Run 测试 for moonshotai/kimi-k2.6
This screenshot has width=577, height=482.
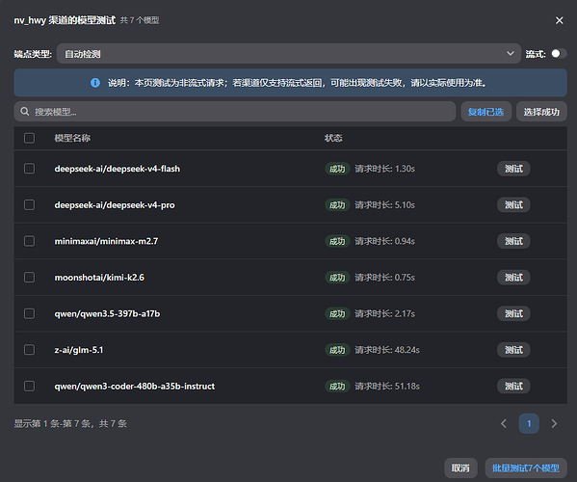(513, 278)
